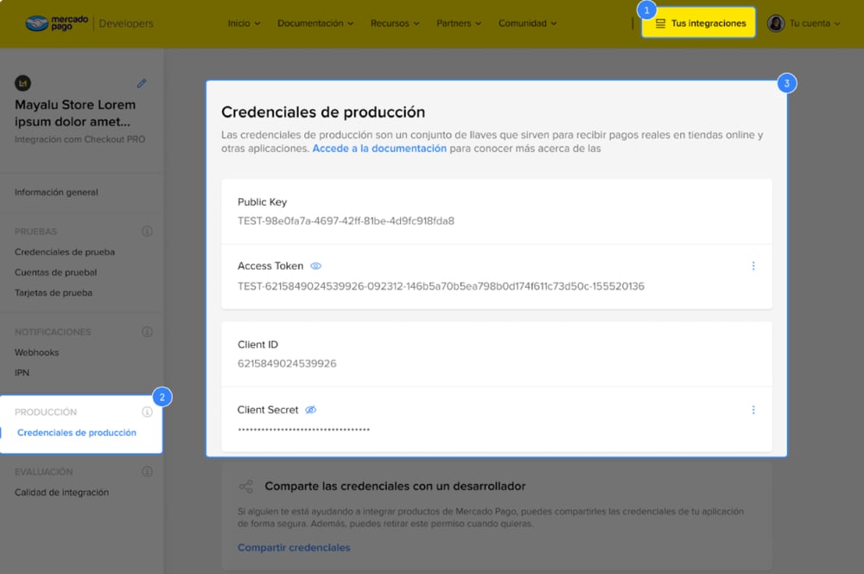Select IPN in the sidebar
Image resolution: width=864 pixels, height=574 pixels.
[22, 373]
